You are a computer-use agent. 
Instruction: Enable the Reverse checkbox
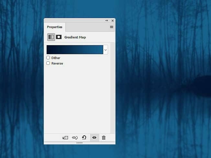(x=48, y=63)
